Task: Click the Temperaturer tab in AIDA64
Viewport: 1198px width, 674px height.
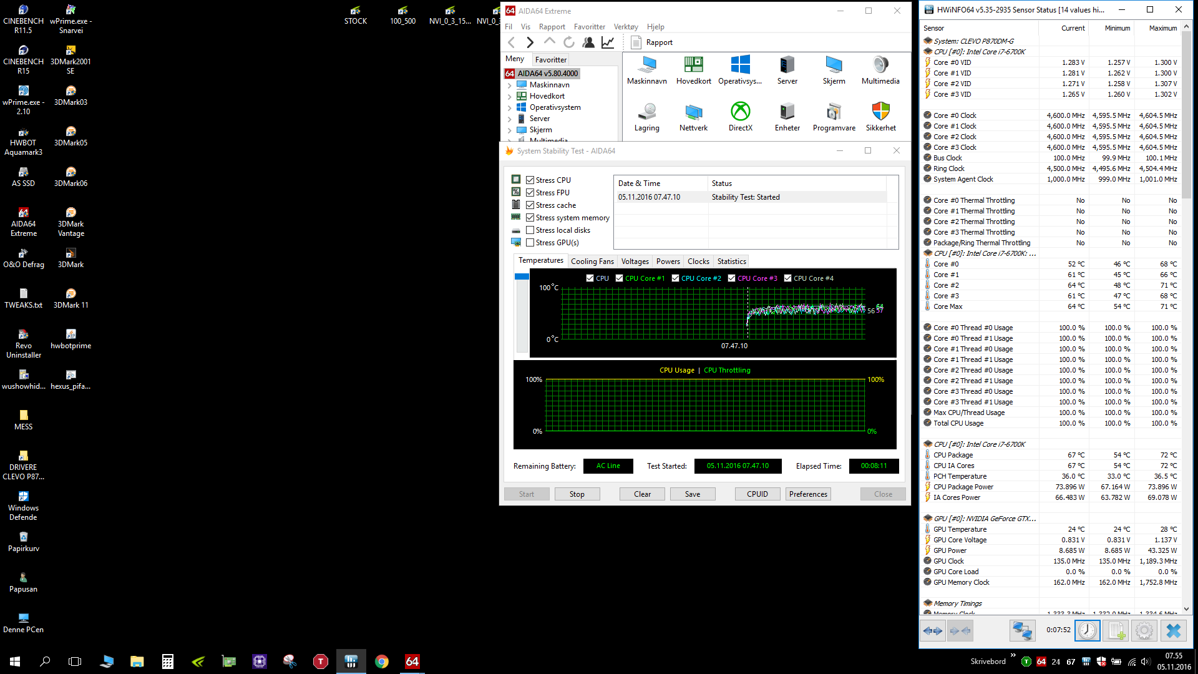Action: 540,261
